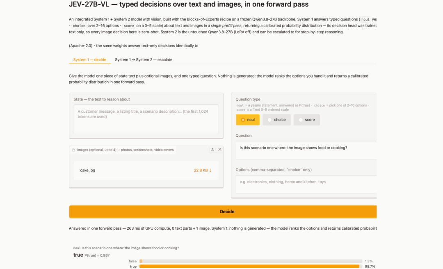
Task: Click the Question text field
Action: point(306,150)
